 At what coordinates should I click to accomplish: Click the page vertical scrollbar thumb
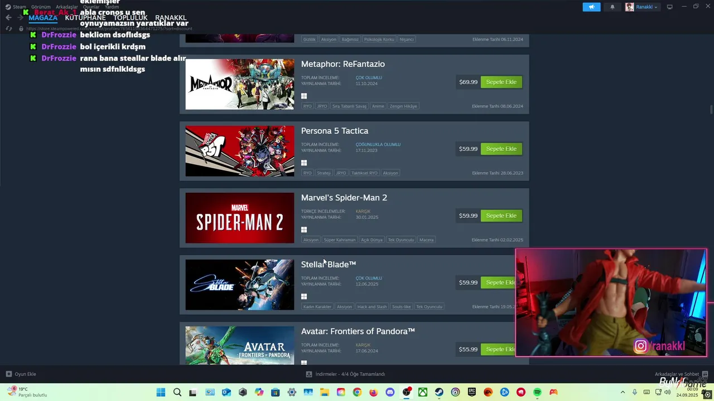tap(711, 110)
